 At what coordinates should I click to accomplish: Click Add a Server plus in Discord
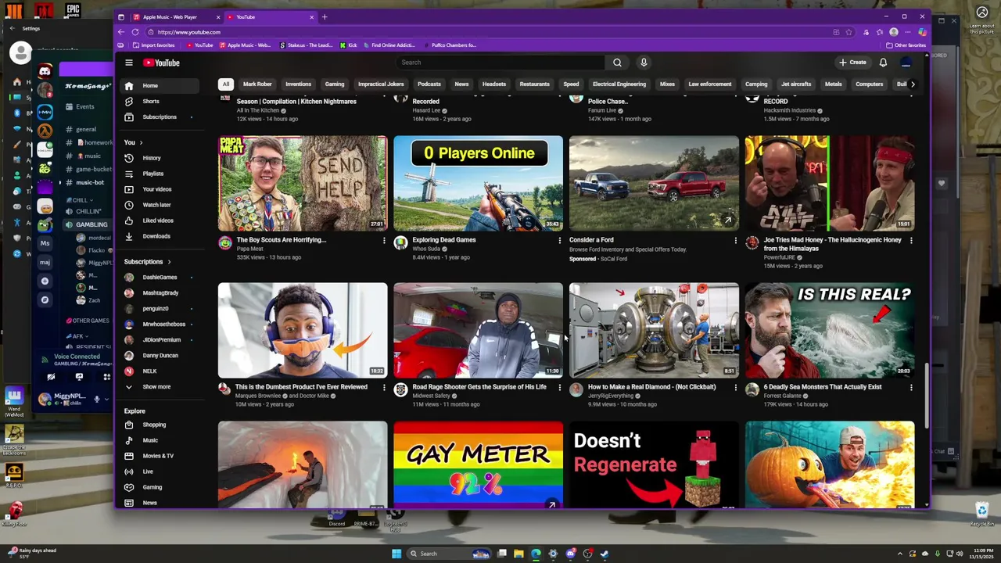45,281
